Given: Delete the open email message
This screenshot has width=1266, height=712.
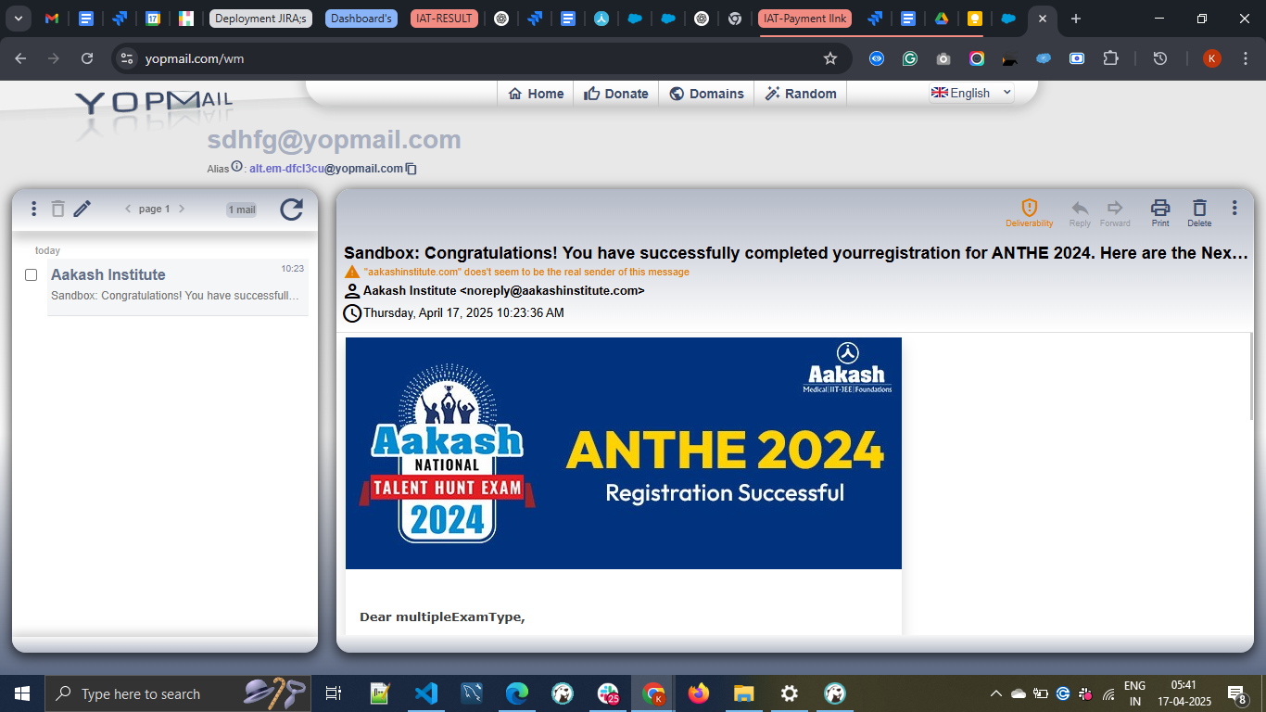Looking at the screenshot, I should 1199,212.
